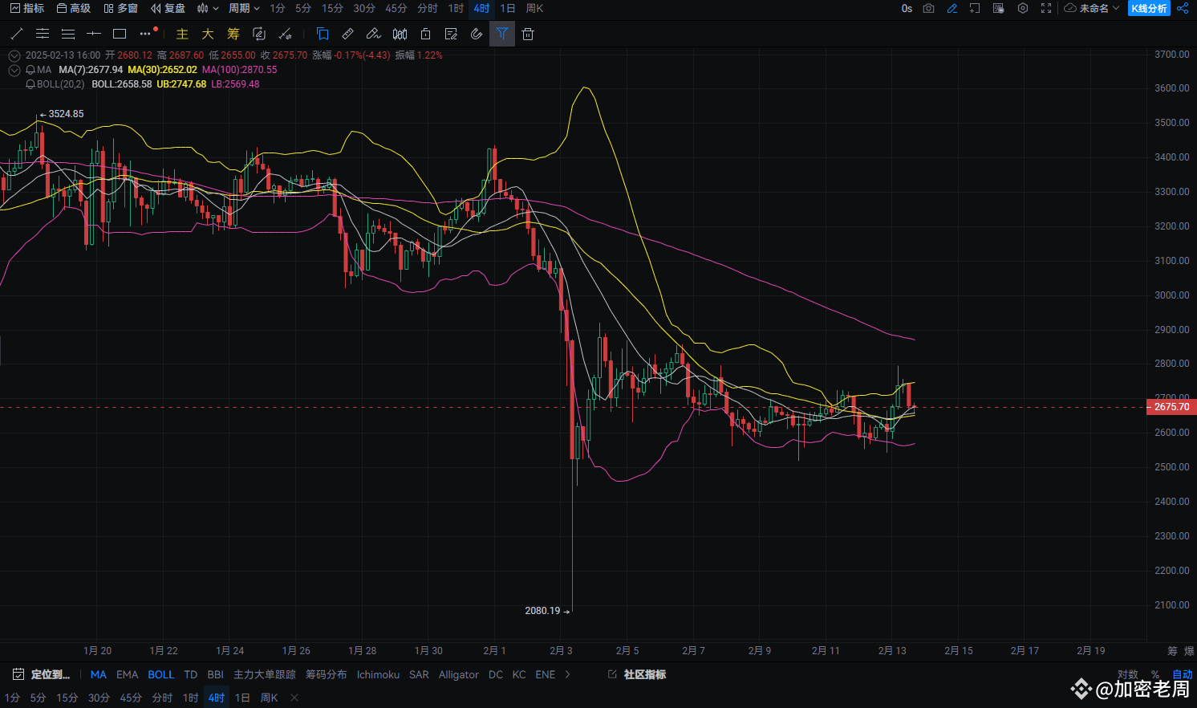The height and width of the screenshot is (708, 1197).
Task: Switch to the 1日 timeframe at top
Action: click(508, 8)
